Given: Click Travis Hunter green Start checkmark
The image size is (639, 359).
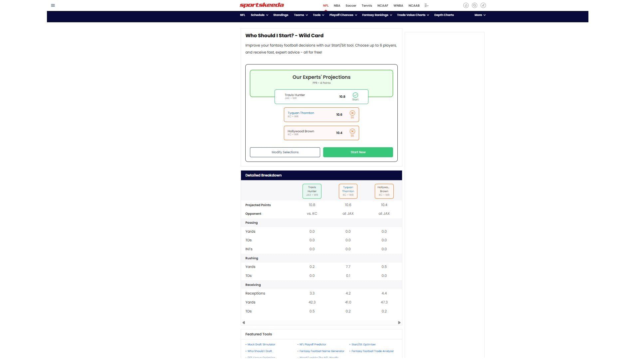Looking at the screenshot, I should point(355,95).
